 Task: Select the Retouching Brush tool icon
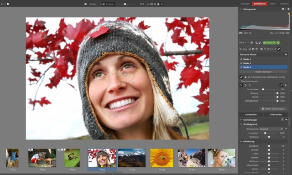[279, 49]
